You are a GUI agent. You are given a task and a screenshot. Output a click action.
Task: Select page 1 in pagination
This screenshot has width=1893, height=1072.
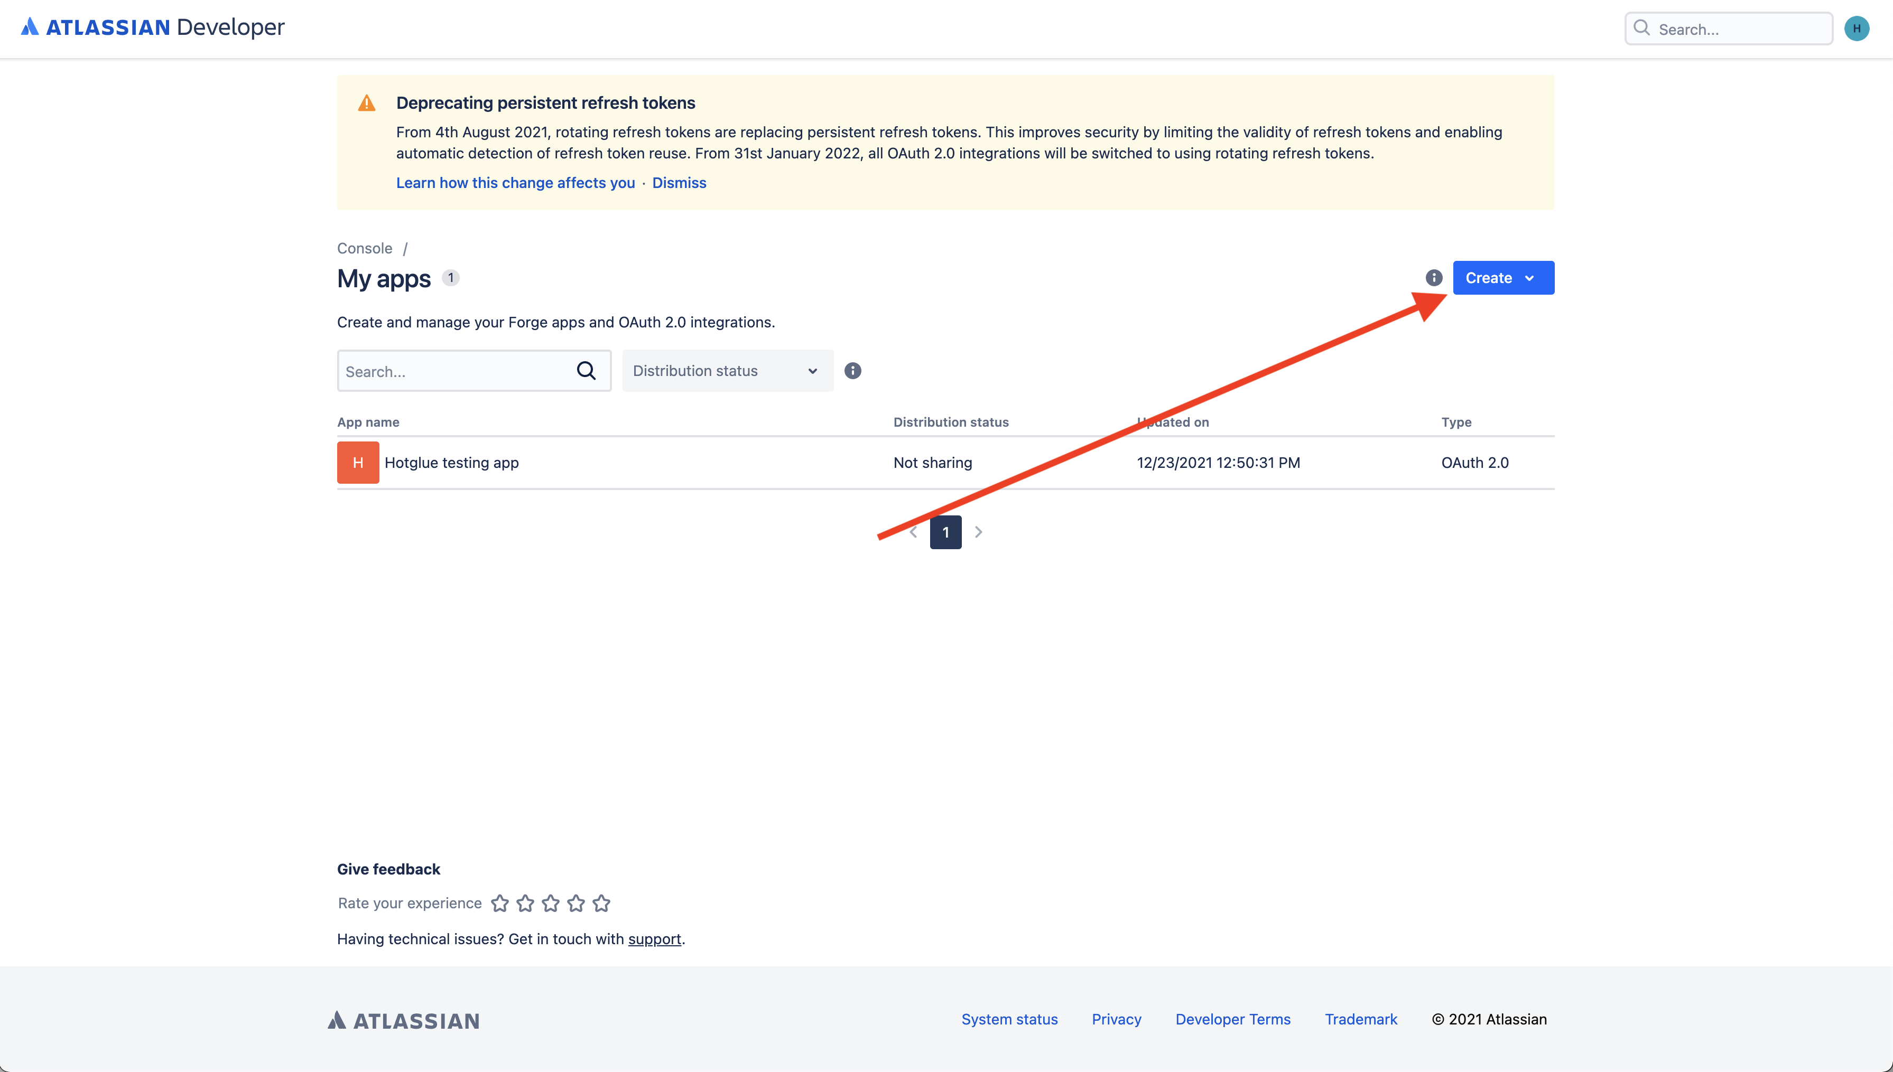click(946, 532)
